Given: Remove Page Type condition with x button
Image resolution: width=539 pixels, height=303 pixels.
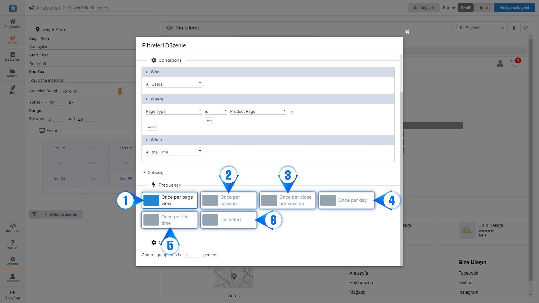Looking at the screenshot, I should [x=292, y=112].
